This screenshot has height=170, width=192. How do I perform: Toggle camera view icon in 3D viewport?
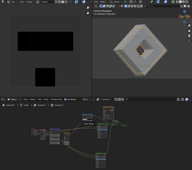coord(189,36)
